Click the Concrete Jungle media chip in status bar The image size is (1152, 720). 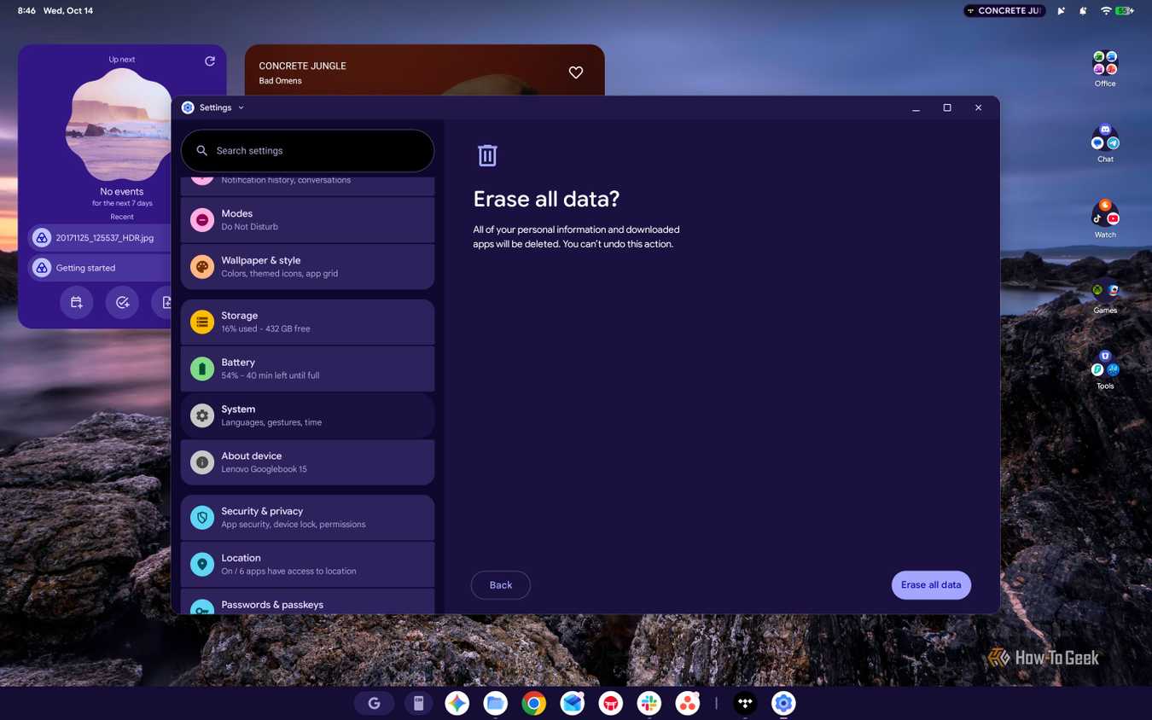[x=1004, y=11]
